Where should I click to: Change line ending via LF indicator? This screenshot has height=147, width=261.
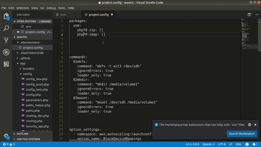(x=230, y=144)
